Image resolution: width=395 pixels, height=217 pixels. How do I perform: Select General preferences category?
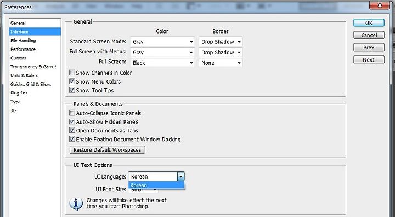click(35, 23)
